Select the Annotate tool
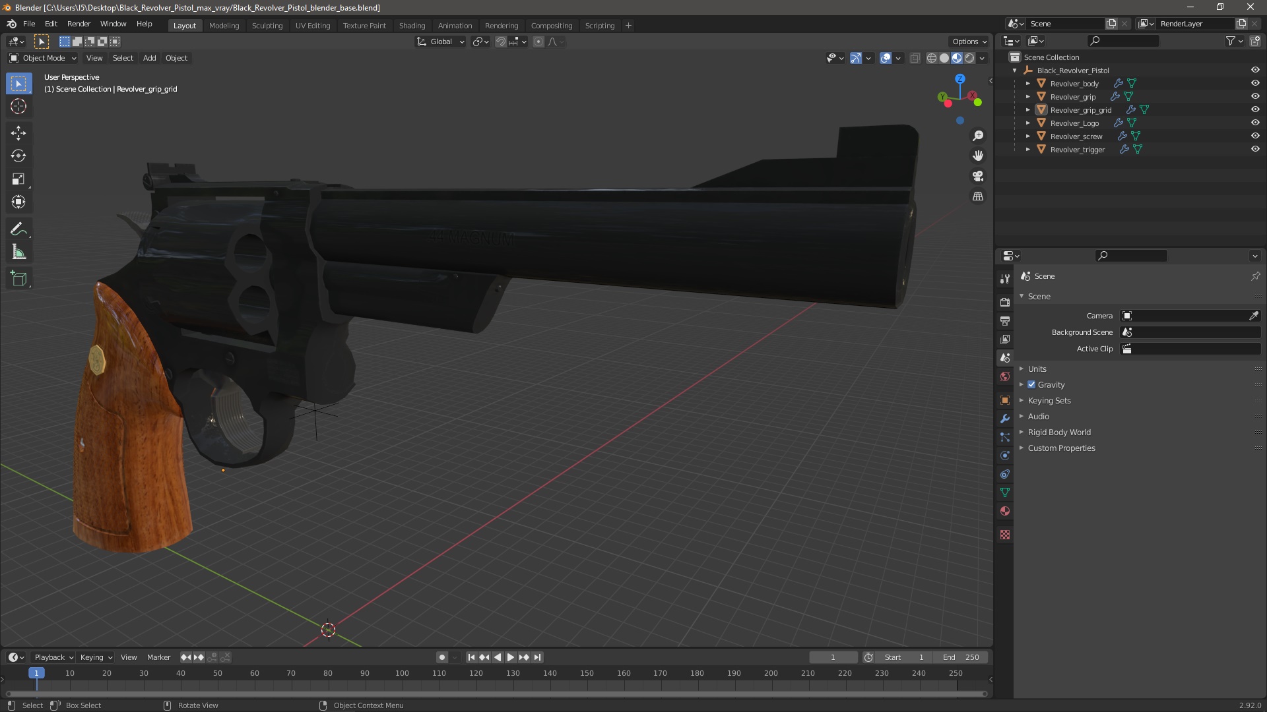The height and width of the screenshot is (712, 1267). 18,229
